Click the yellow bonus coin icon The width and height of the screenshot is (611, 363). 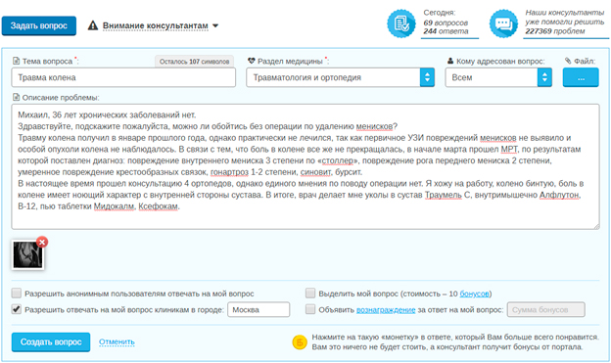click(x=300, y=342)
